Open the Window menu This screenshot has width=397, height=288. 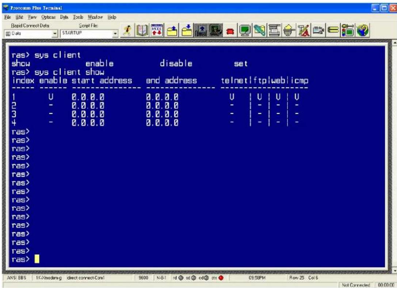coord(95,17)
